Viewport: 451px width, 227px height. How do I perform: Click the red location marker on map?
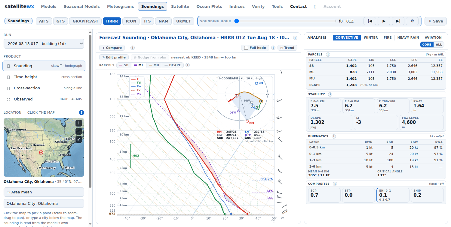(x=41, y=152)
